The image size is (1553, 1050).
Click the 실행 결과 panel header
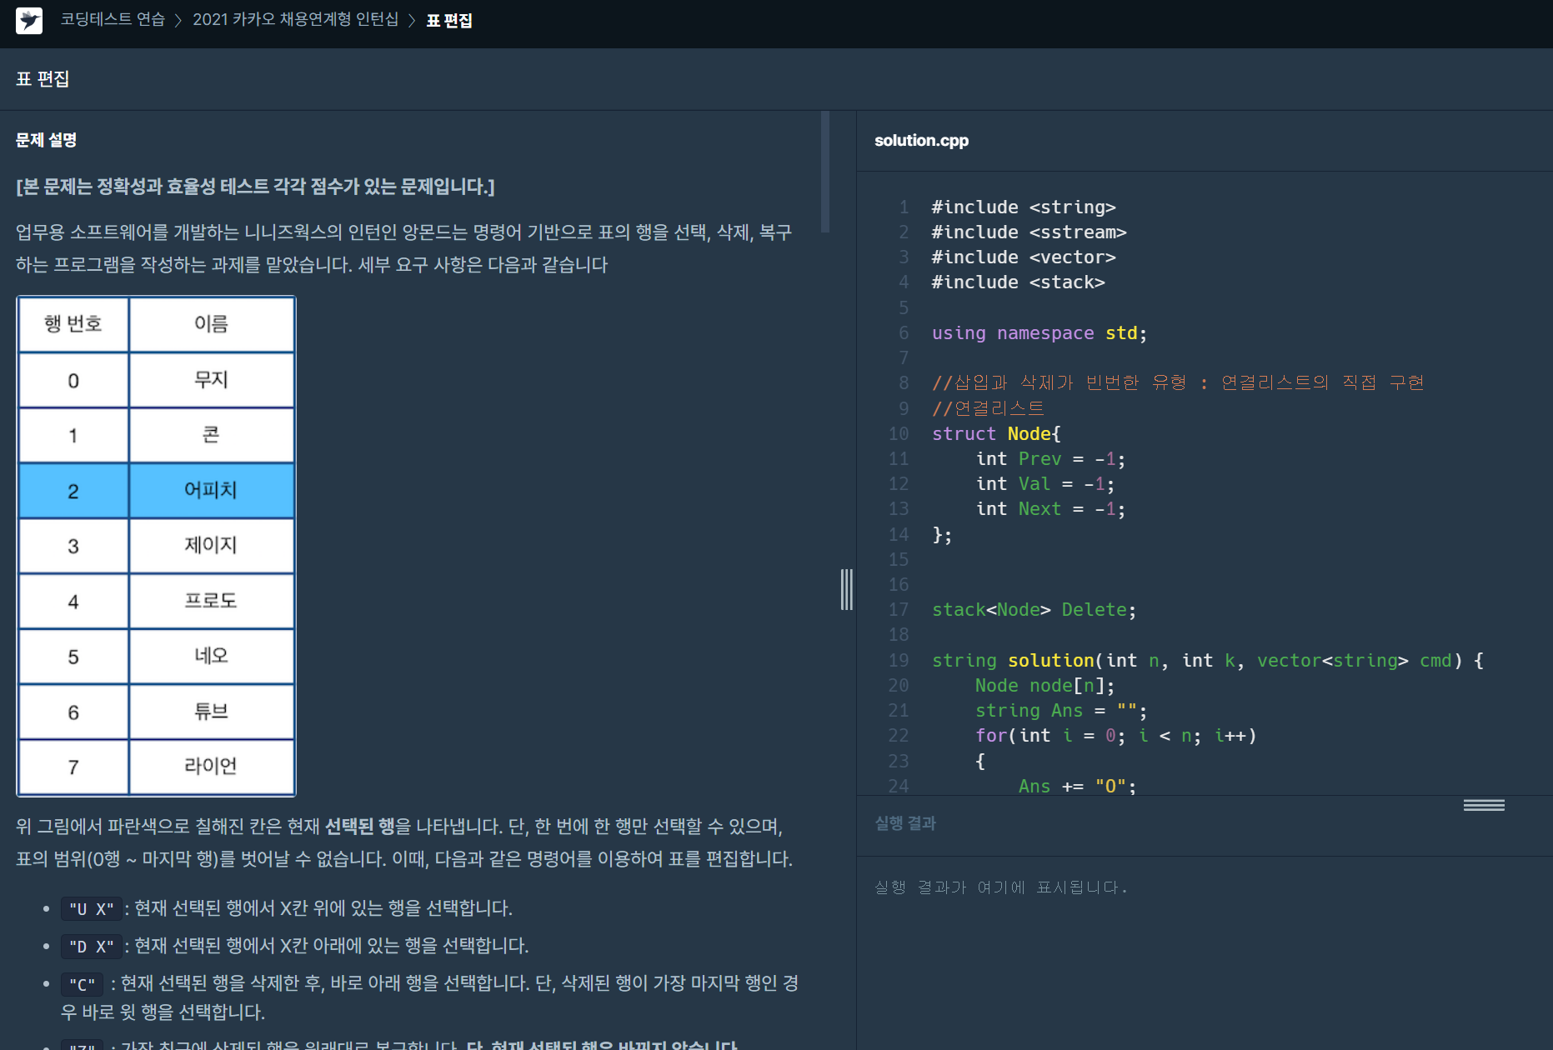tap(905, 823)
